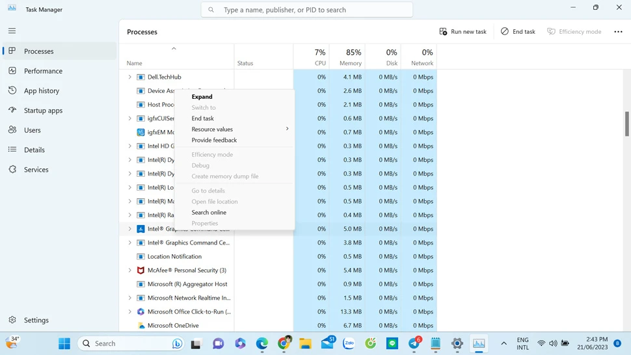Open Task Manager Settings
This screenshot has height=355, width=631.
click(x=60, y=320)
